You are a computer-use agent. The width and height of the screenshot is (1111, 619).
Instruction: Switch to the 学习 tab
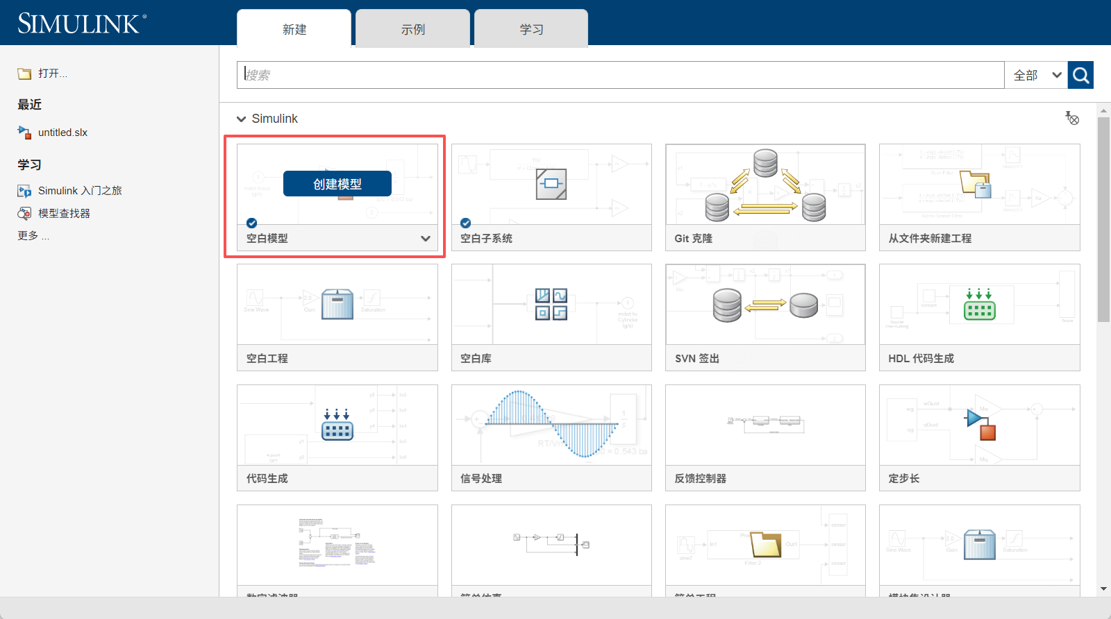pos(531,29)
